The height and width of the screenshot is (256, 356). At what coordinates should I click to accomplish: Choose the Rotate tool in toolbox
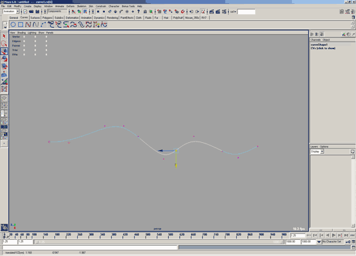click(x=4, y=59)
